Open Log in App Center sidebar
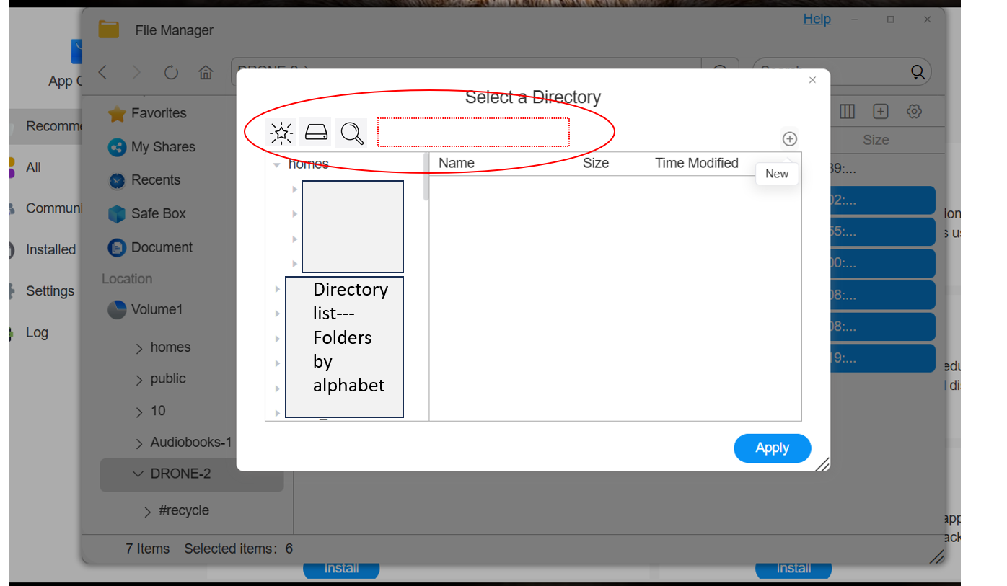The image size is (1007, 586). [36, 333]
